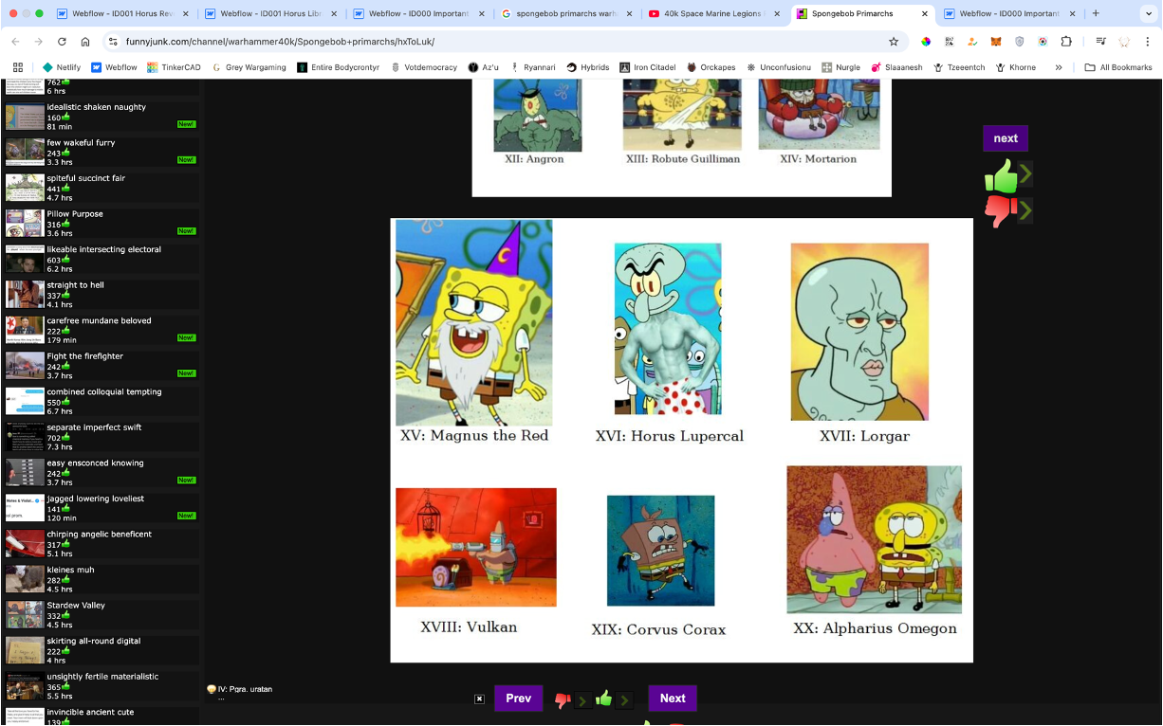
Task: Open Khorne bookmark
Action: tap(1015, 67)
